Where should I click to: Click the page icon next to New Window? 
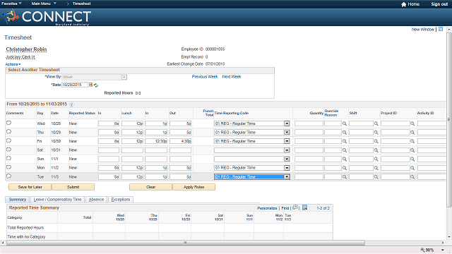(x=441, y=29)
